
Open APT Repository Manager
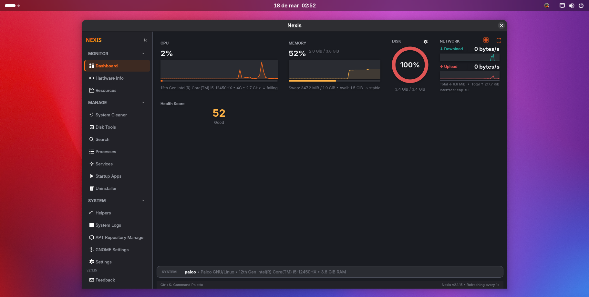[120, 237]
